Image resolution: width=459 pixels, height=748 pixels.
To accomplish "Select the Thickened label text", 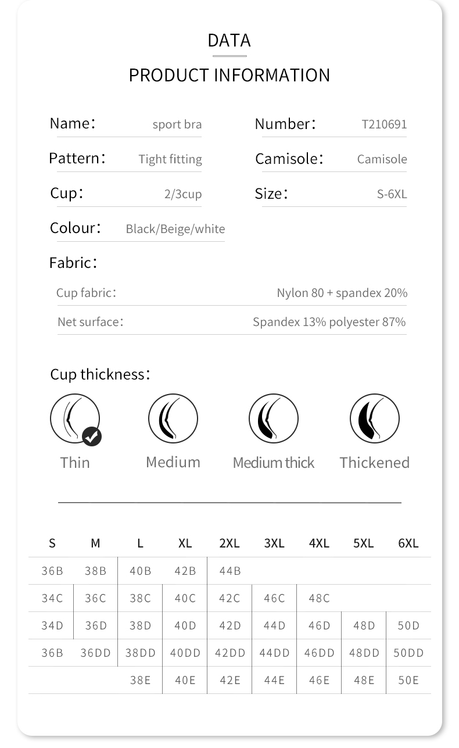I will (x=374, y=463).
